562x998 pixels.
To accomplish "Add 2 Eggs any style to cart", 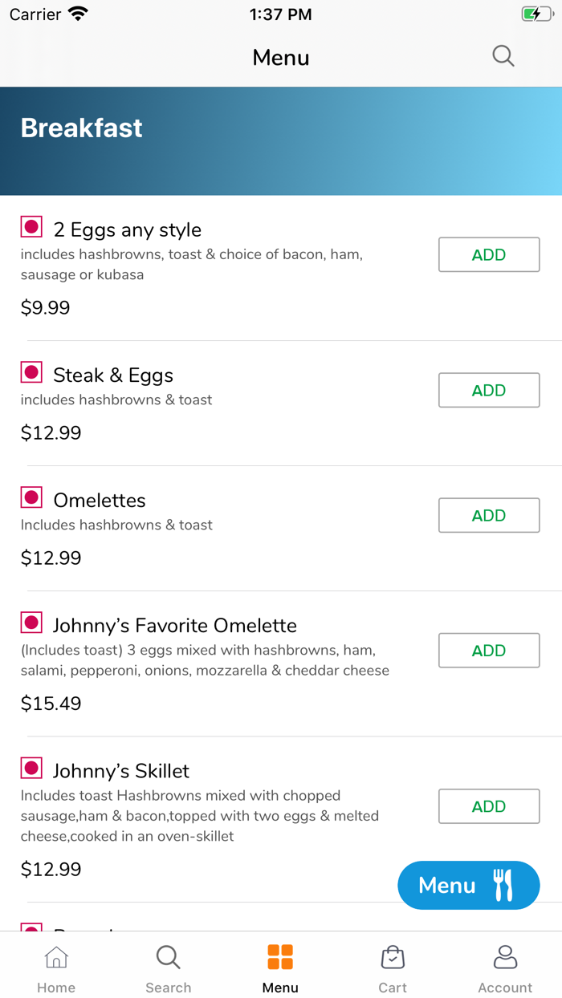I will [x=489, y=255].
